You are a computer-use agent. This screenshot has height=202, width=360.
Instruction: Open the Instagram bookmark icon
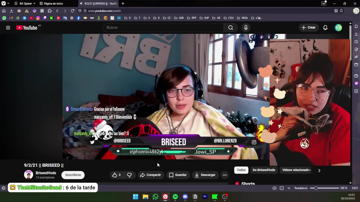pos(38,18)
